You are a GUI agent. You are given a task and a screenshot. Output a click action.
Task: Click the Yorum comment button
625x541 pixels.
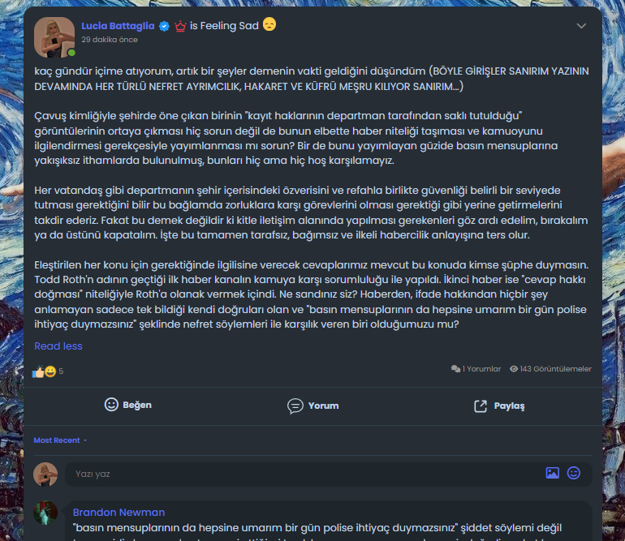312,406
